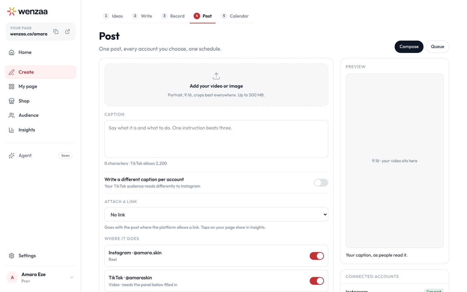Click the upload arrow icon

click(216, 76)
